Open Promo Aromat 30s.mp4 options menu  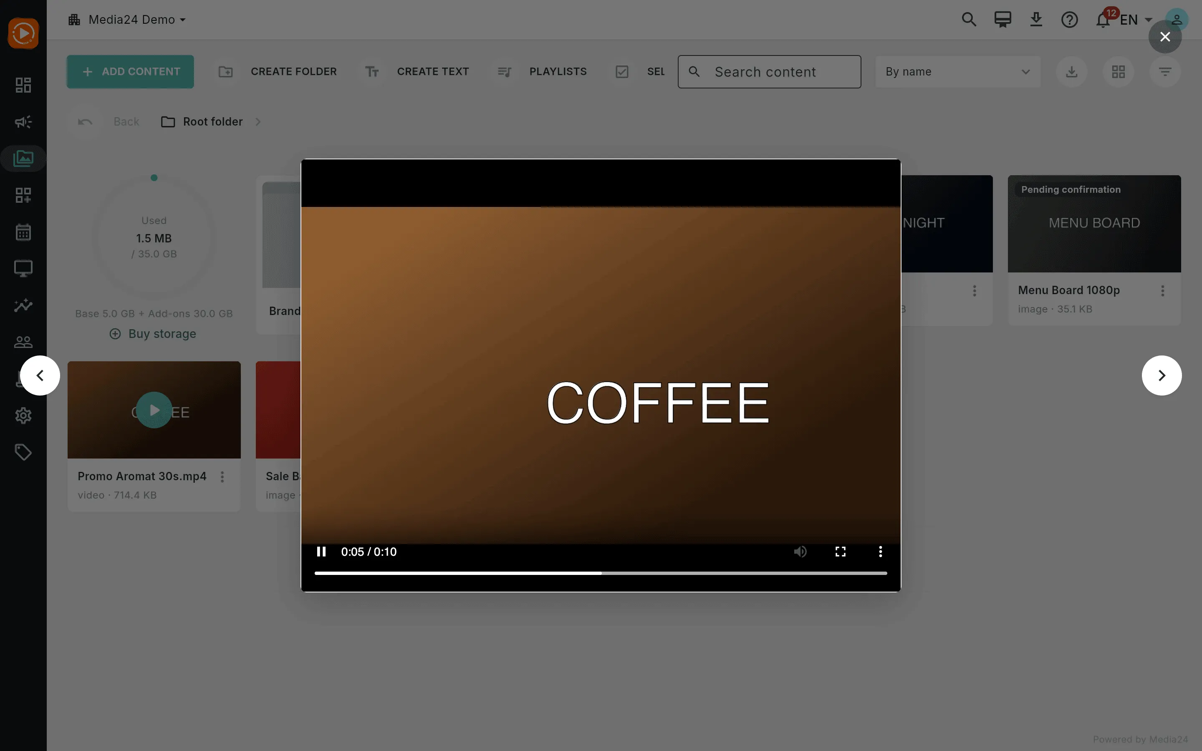222,477
